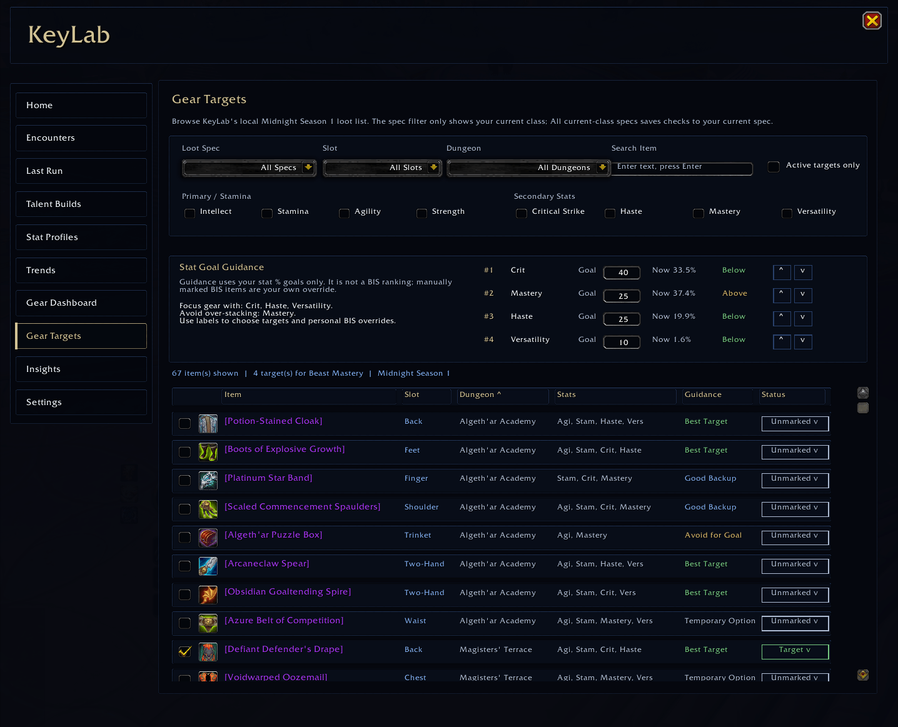Viewport: 898px width, 727px height.
Task: Raise Crit priority with up arrow
Action: pos(782,272)
